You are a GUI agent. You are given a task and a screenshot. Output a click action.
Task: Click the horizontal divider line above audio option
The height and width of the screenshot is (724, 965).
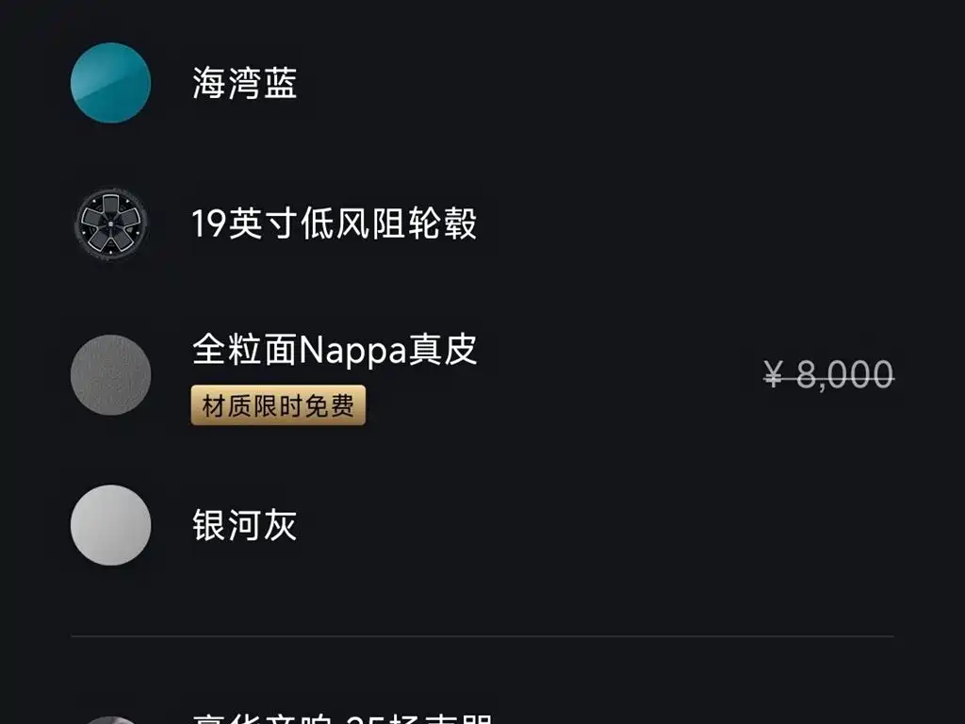tap(482, 636)
